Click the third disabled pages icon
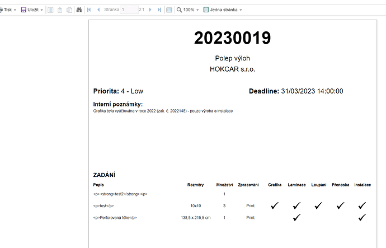Viewport: 386px width, 248px height. 69,10
